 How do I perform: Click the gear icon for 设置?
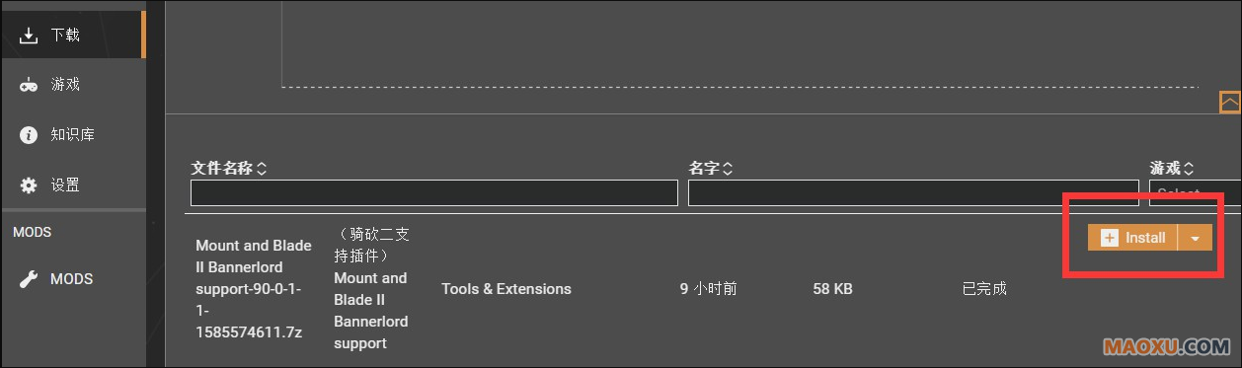tap(29, 185)
